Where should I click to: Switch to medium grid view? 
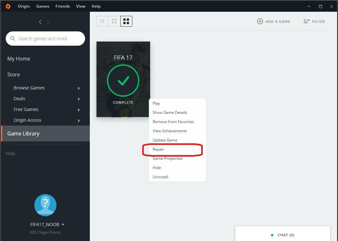coord(114,21)
